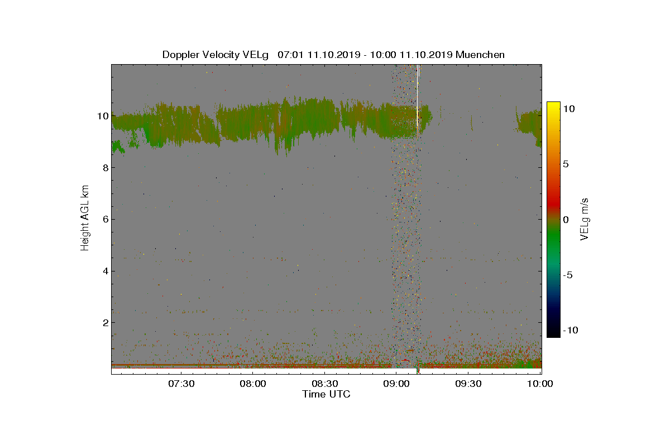Click the '07:30' time axis label
The image size is (670, 446).
[181, 384]
